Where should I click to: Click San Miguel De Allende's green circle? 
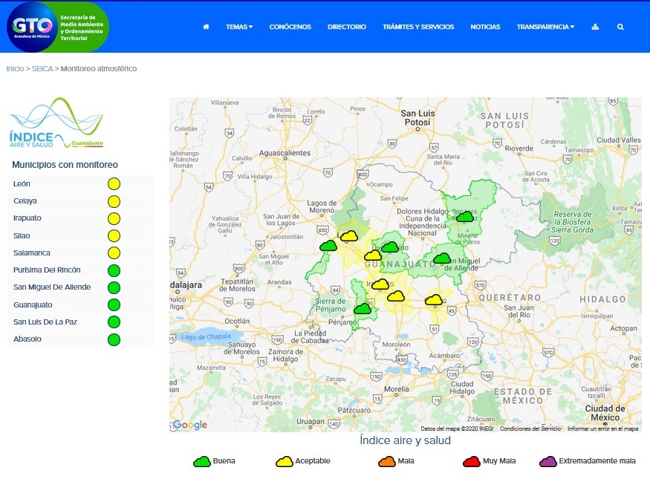click(114, 287)
